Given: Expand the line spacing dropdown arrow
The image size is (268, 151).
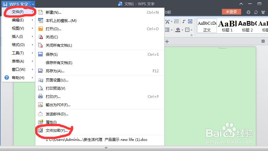Looking at the screenshot, I should coord(172,30).
